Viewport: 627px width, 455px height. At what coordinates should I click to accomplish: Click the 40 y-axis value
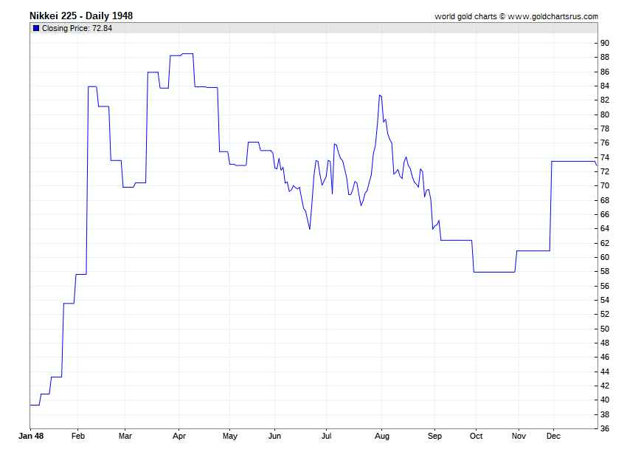(605, 400)
